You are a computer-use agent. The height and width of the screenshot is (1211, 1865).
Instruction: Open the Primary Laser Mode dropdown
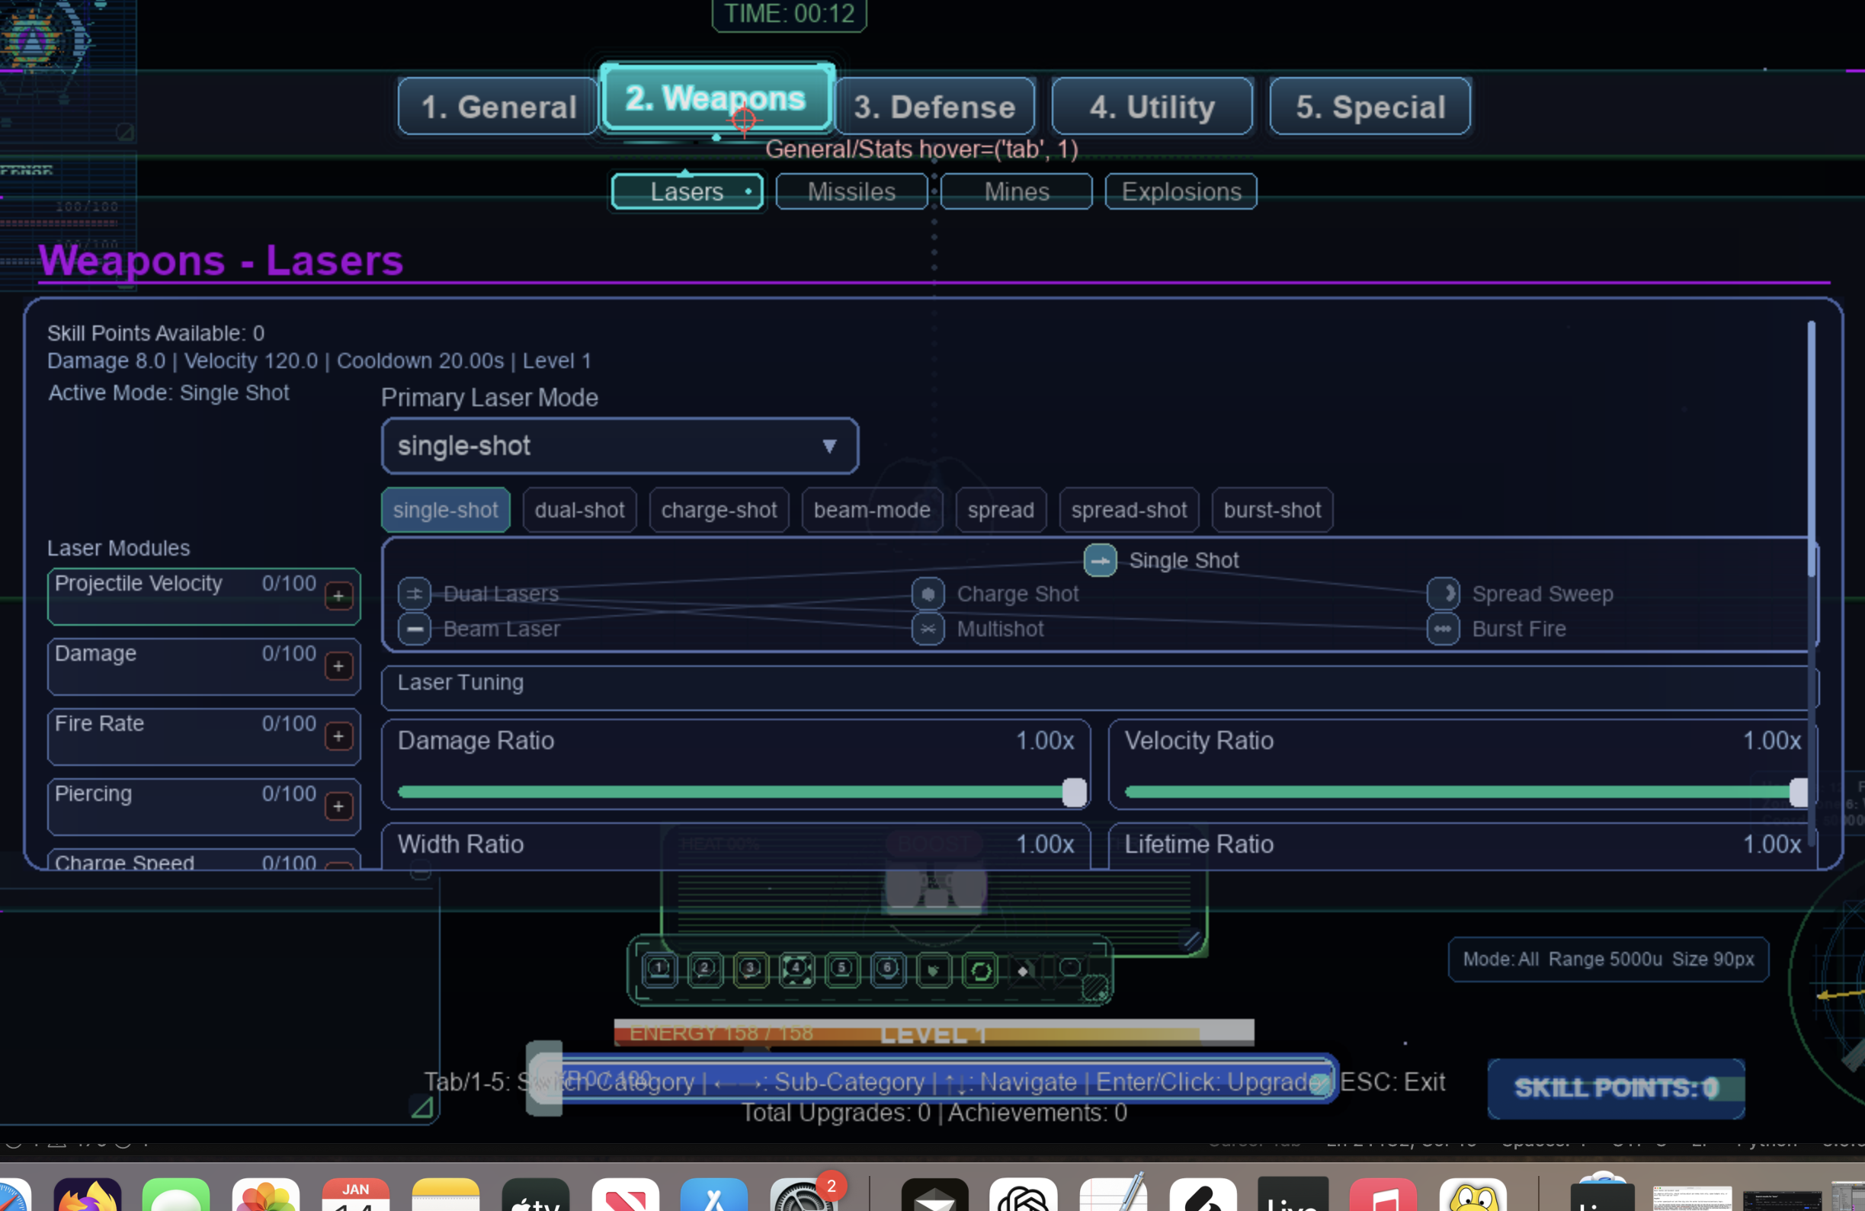619,446
